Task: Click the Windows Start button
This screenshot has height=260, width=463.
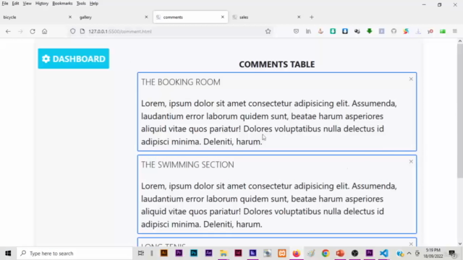Action: coord(8,253)
